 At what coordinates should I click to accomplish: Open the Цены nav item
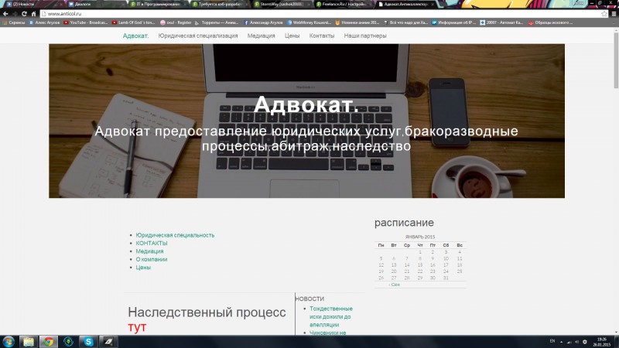click(x=292, y=36)
